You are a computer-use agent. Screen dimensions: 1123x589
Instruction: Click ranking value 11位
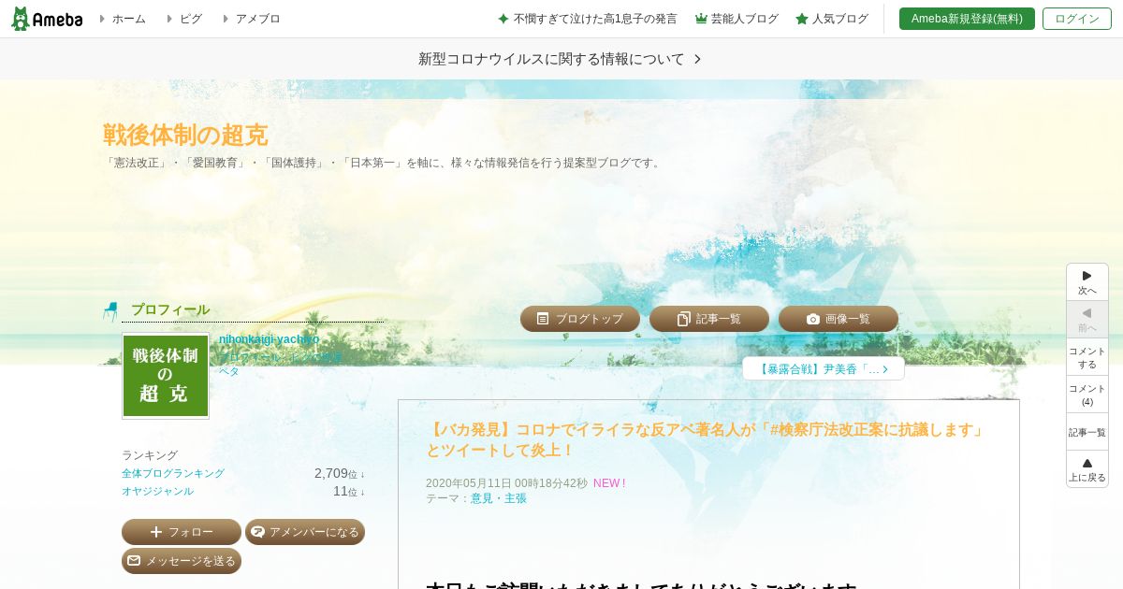(345, 491)
